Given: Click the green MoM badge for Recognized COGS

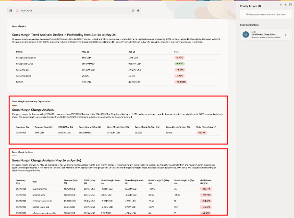Looking at the screenshot, I should point(180,64).
